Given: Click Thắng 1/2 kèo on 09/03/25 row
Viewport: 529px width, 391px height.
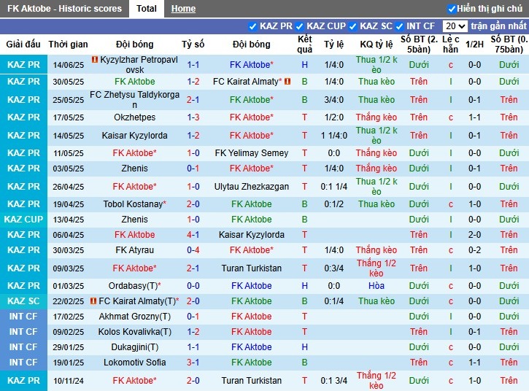Looking at the screenshot, I should pyautogui.click(x=377, y=268).
